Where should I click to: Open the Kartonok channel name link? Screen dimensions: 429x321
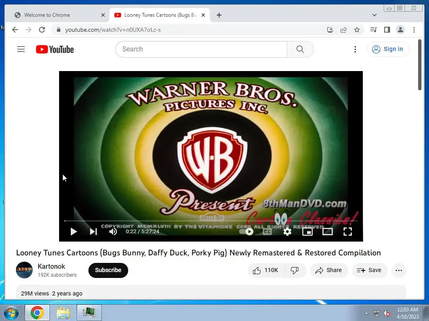pyautogui.click(x=52, y=266)
